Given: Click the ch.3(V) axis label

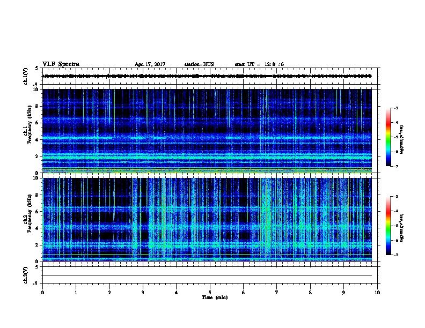Looking at the screenshot, I should point(25,275).
